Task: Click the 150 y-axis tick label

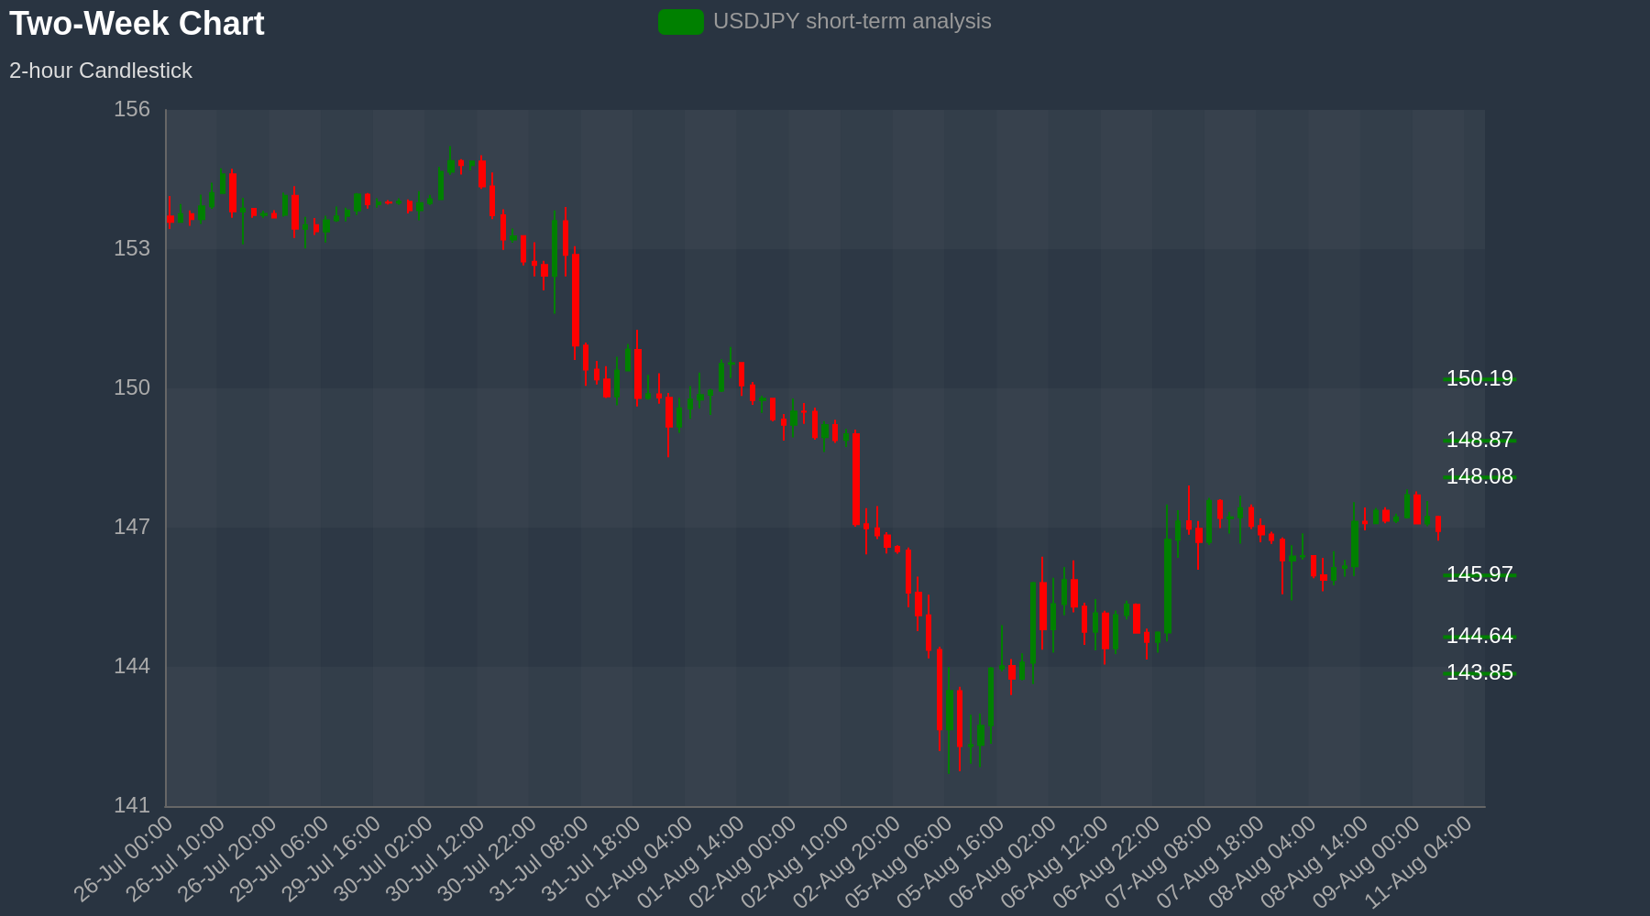Action: pos(132,388)
